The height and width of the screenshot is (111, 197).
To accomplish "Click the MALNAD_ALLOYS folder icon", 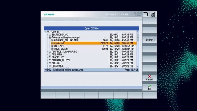I will (50, 60).
